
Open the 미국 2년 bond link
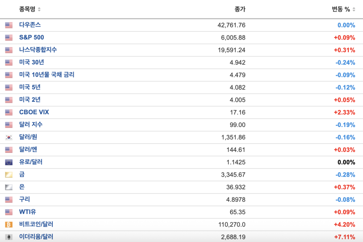click(30, 100)
